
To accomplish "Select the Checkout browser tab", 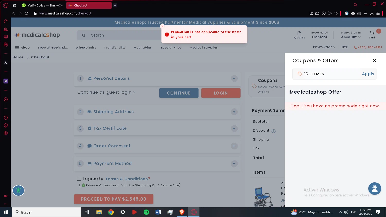I will [x=89, y=5].
